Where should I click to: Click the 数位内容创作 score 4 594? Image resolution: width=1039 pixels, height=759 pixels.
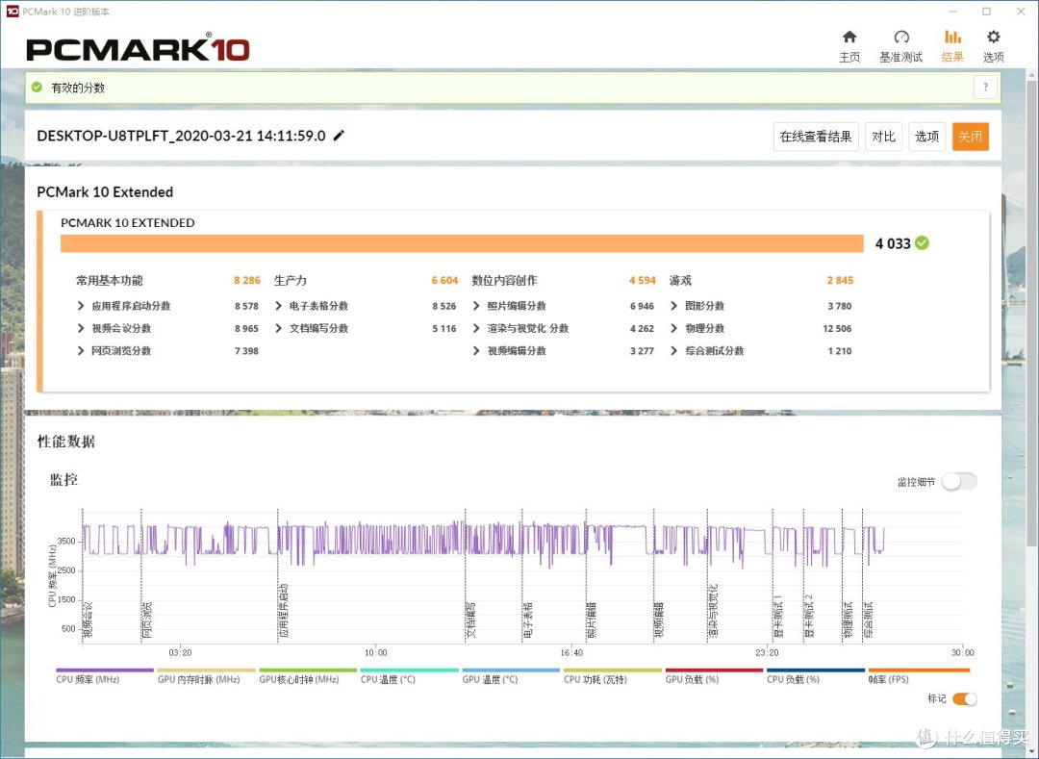pos(642,280)
